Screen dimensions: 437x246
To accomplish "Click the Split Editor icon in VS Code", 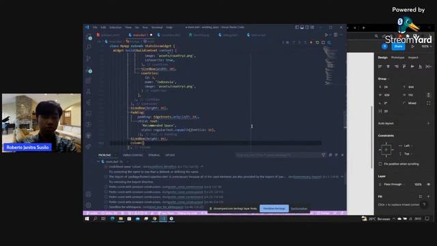I will point(335,35).
